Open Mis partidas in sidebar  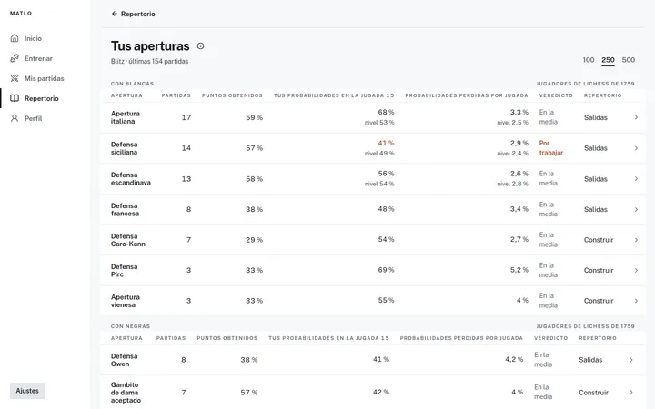tap(45, 78)
